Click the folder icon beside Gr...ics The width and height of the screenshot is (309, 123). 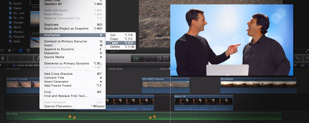[x=11, y=18]
